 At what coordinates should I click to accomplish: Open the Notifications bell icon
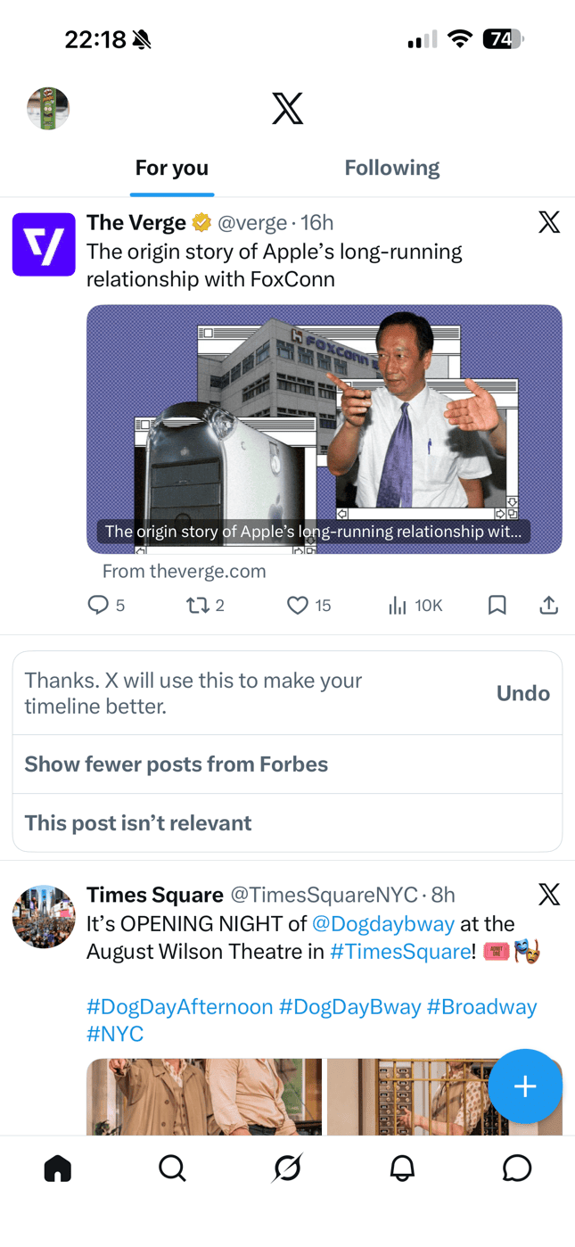[402, 1169]
